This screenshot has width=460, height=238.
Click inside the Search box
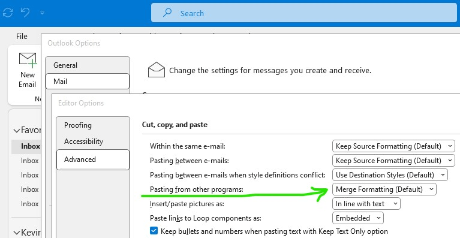coord(304,13)
